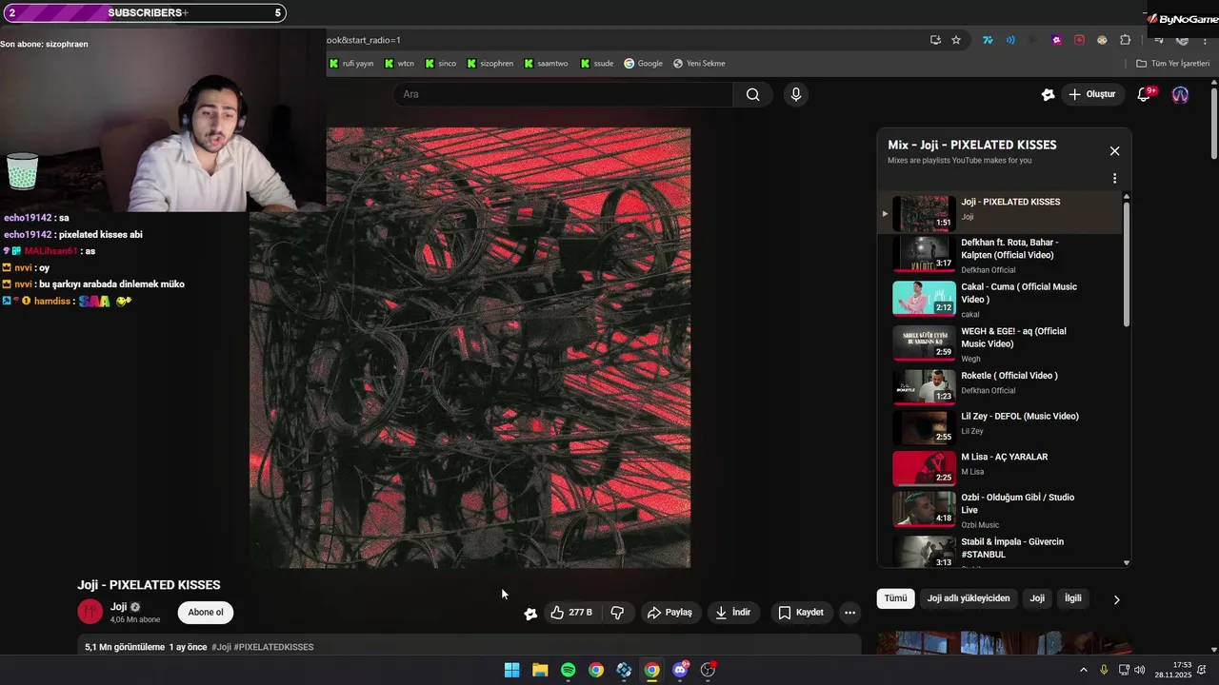Click the Oluştur create button
This screenshot has height=685, width=1219.
pyautogui.click(x=1091, y=94)
